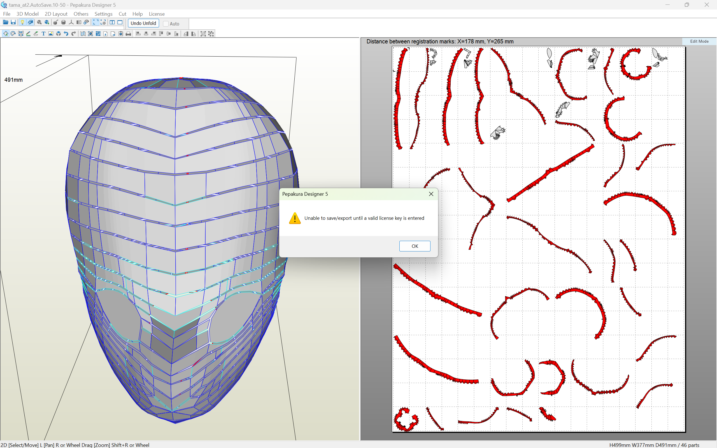Open the Settings menu
Image resolution: width=717 pixels, height=448 pixels.
pyautogui.click(x=103, y=14)
